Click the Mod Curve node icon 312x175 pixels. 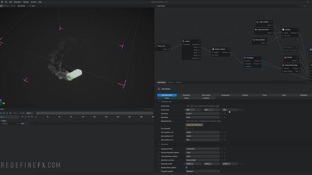pos(156,46)
